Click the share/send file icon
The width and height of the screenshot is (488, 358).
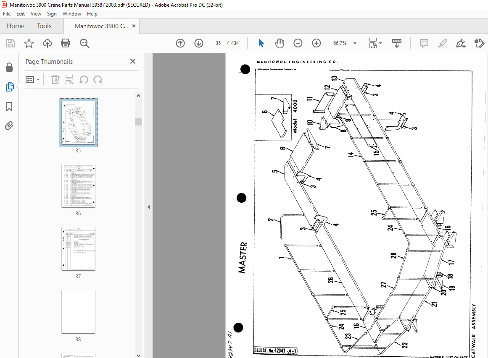(479, 43)
